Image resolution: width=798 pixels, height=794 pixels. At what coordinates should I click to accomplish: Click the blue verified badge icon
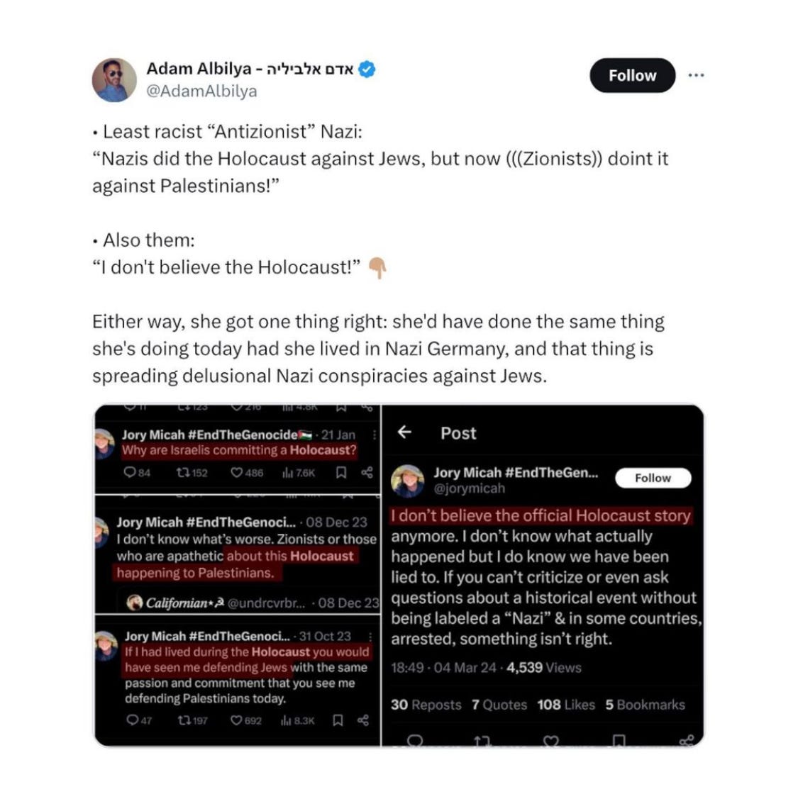367,69
